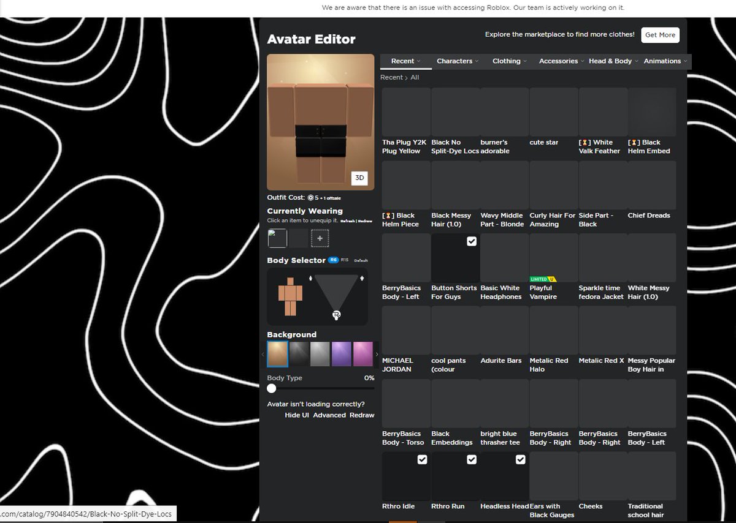Click the Rthro icon below the triangle
This screenshot has width=736, height=523.
[x=336, y=315]
